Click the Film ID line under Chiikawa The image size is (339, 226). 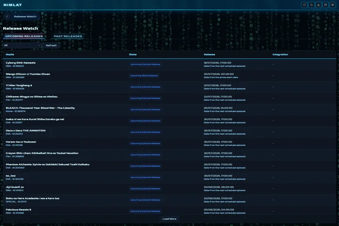(x=14, y=100)
